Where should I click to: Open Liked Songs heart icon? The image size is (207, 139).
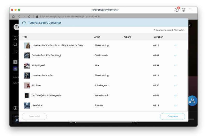(x=15, y=68)
